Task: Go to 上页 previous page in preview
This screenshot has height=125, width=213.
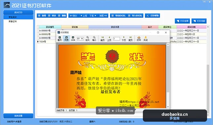Action: pyautogui.click(x=109, y=38)
